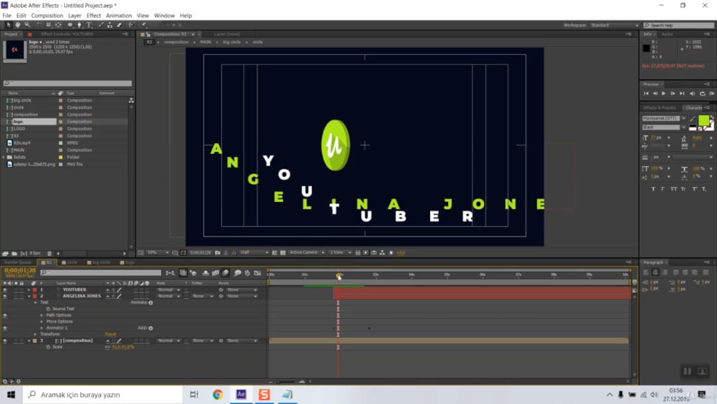Expand the Animator 1 group
This screenshot has width=717, height=404.
click(42, 328)
